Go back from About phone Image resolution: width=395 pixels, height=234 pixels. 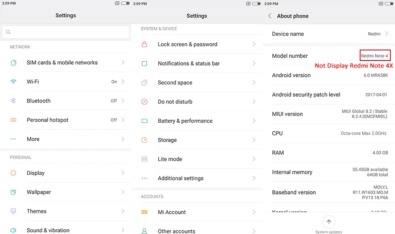pyautogui.click(x=270, y=16)
